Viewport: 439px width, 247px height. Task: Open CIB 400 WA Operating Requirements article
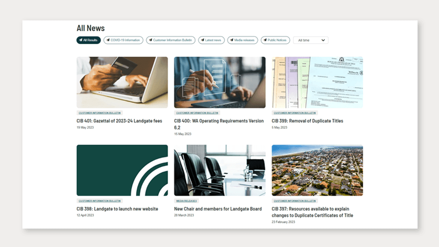219,121
